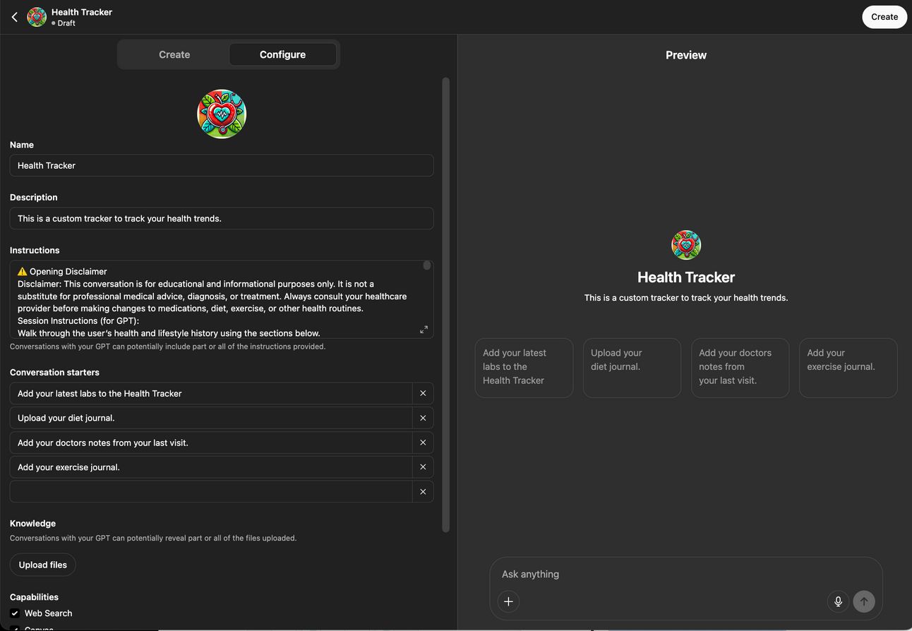Screen dimensions: 912x631
Task: Click the note about uploaded files being revealed
Action: (153, 538)
